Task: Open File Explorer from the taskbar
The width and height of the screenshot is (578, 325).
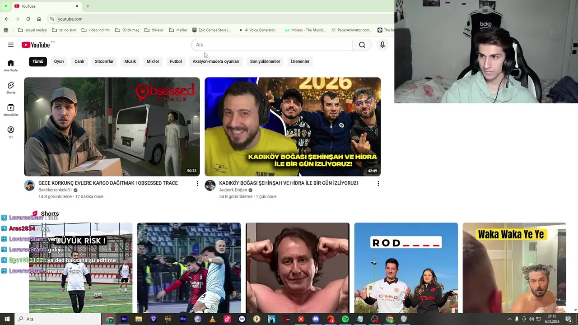Action: pos(139,319)
